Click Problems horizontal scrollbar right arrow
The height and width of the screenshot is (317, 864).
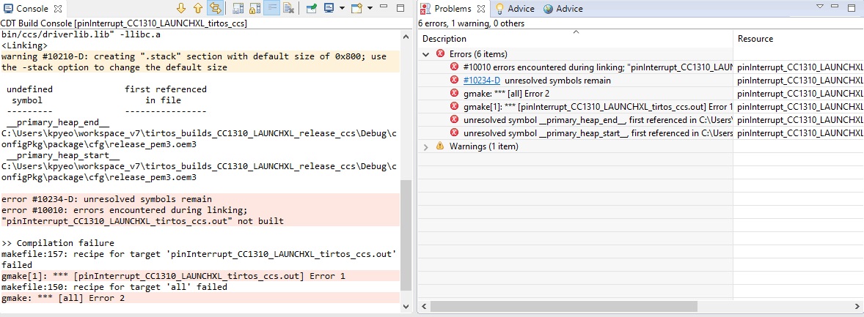click(x=858, y=307)
